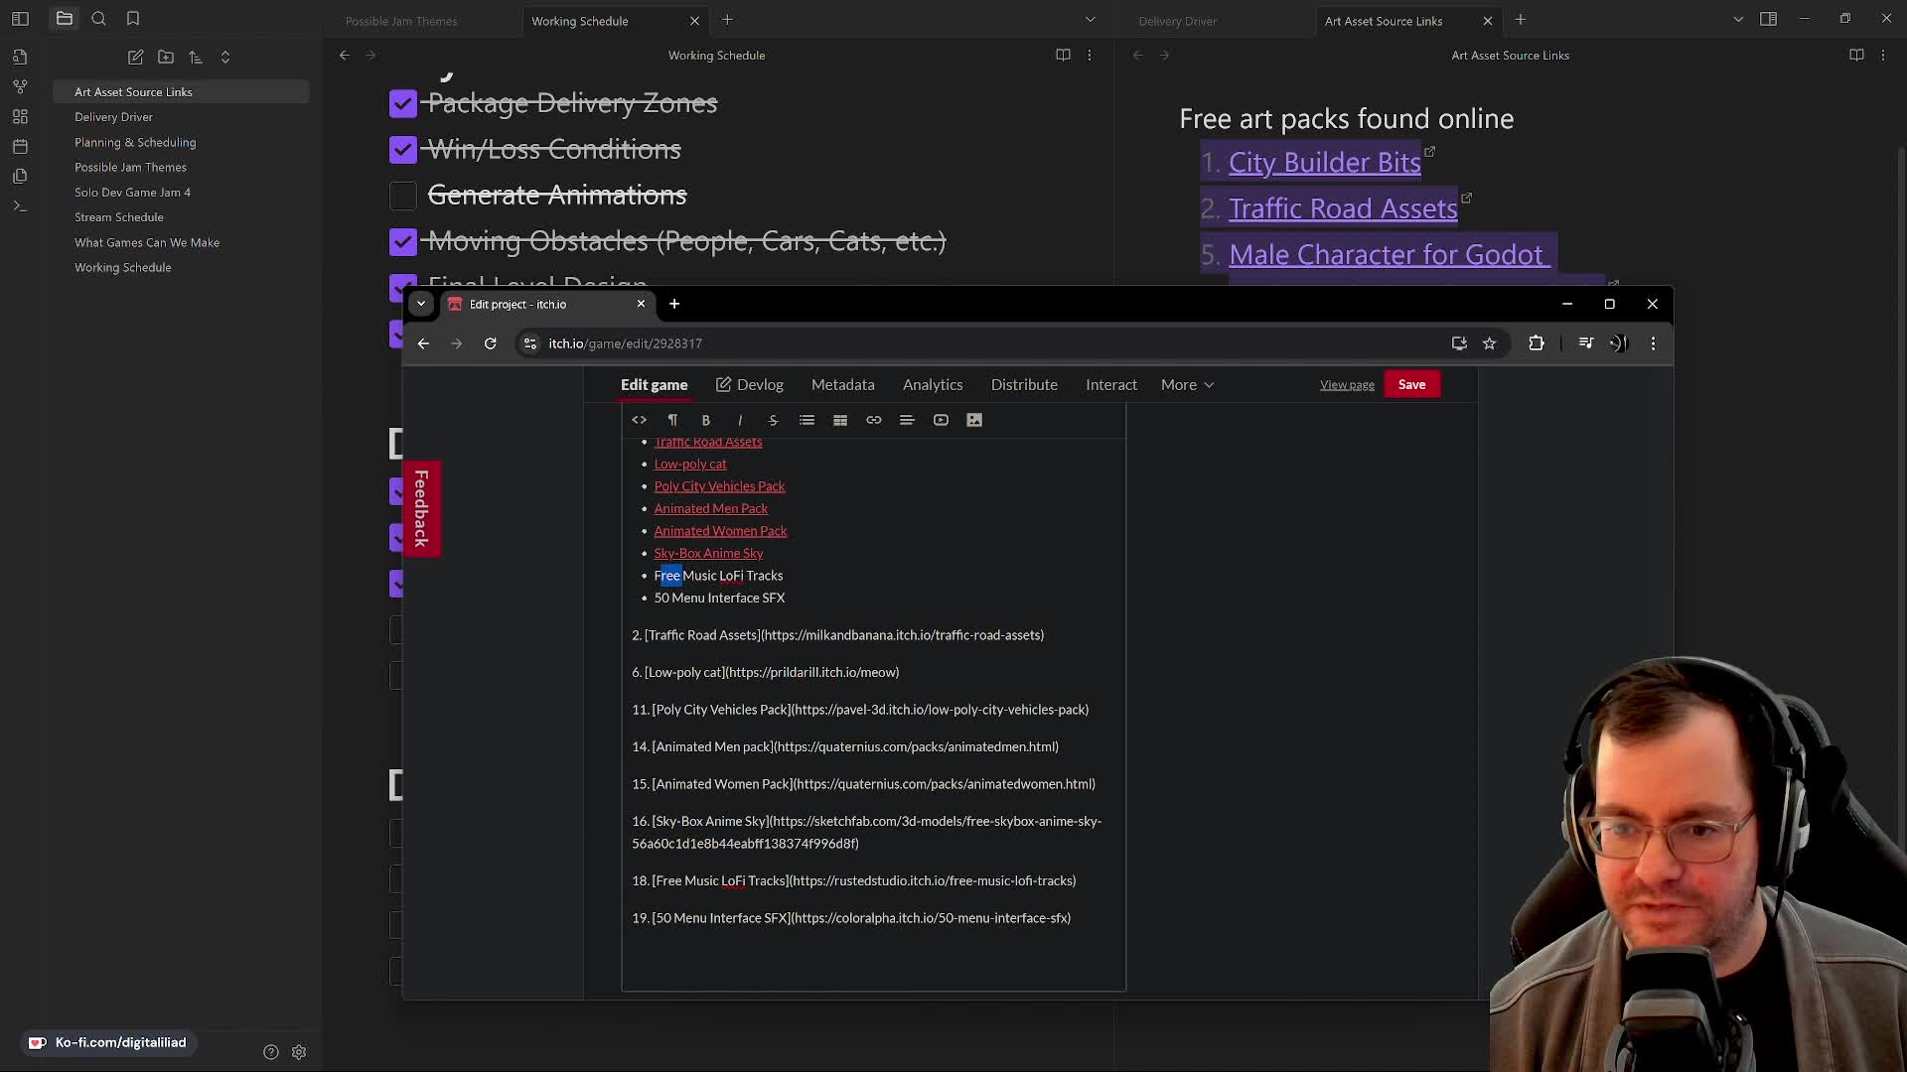Insert link in itch.io editor
Viewport: 1907px width, 1072px height.
(x=874, y=420)
